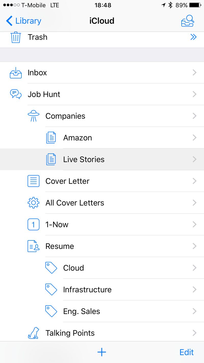Tap the chevron on the Cover Letter row

click(x=195, y=181)
